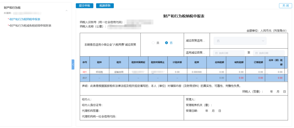294x128 pixels.
Task: Click the 计税依据 column header
Action: [x=177, y=62]
